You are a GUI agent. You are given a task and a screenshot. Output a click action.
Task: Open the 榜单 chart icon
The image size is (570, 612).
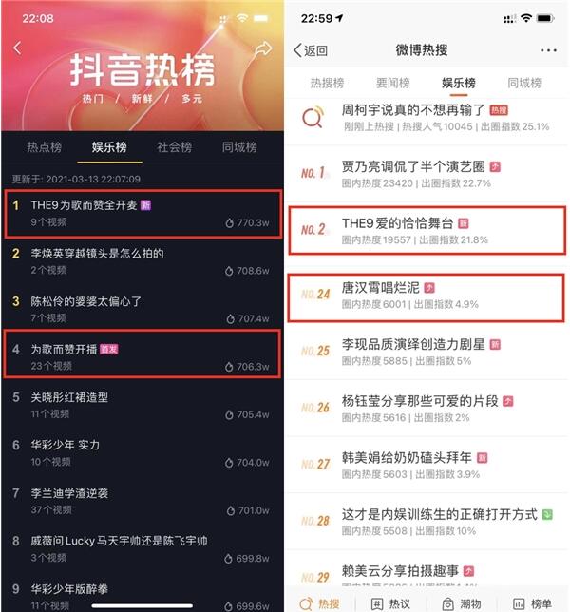[x=519, y=603]
